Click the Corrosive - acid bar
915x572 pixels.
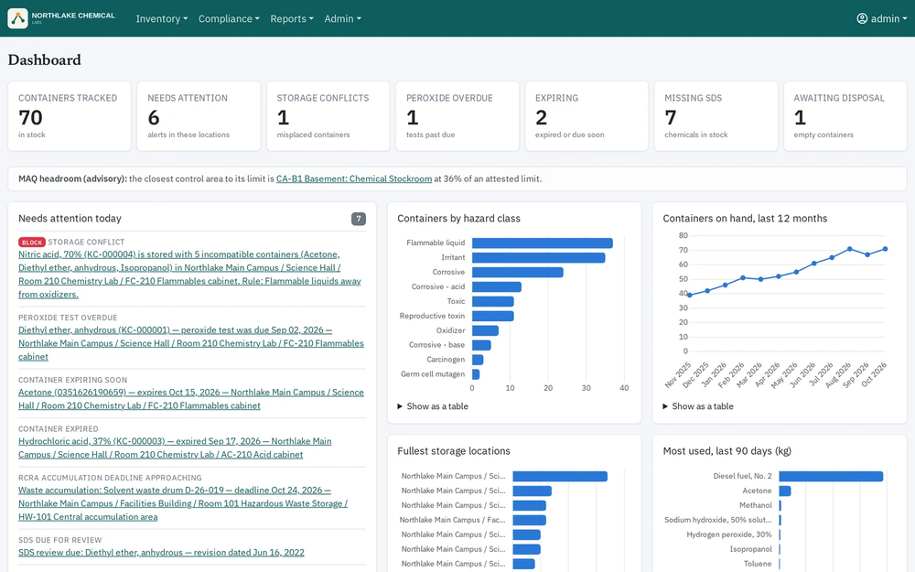(x=497, y=286)
